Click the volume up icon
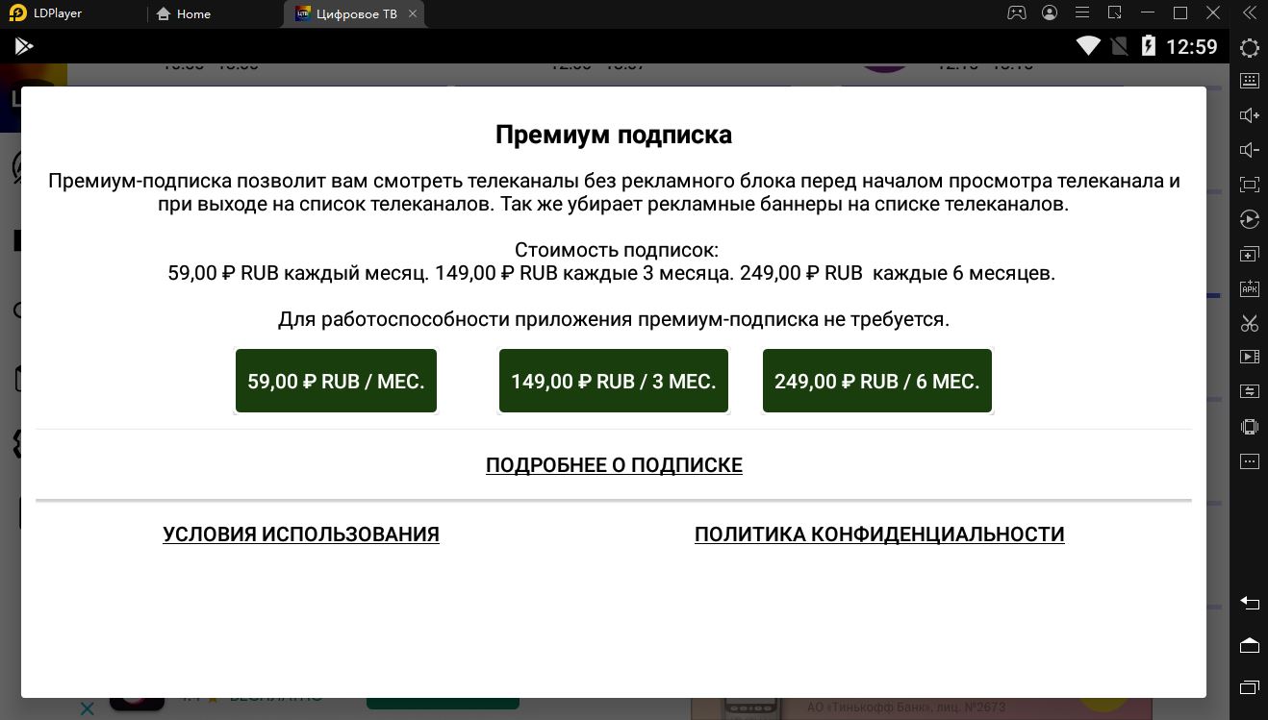Viewport: 1268px width, 720px height. click(x=1249, y=115)
